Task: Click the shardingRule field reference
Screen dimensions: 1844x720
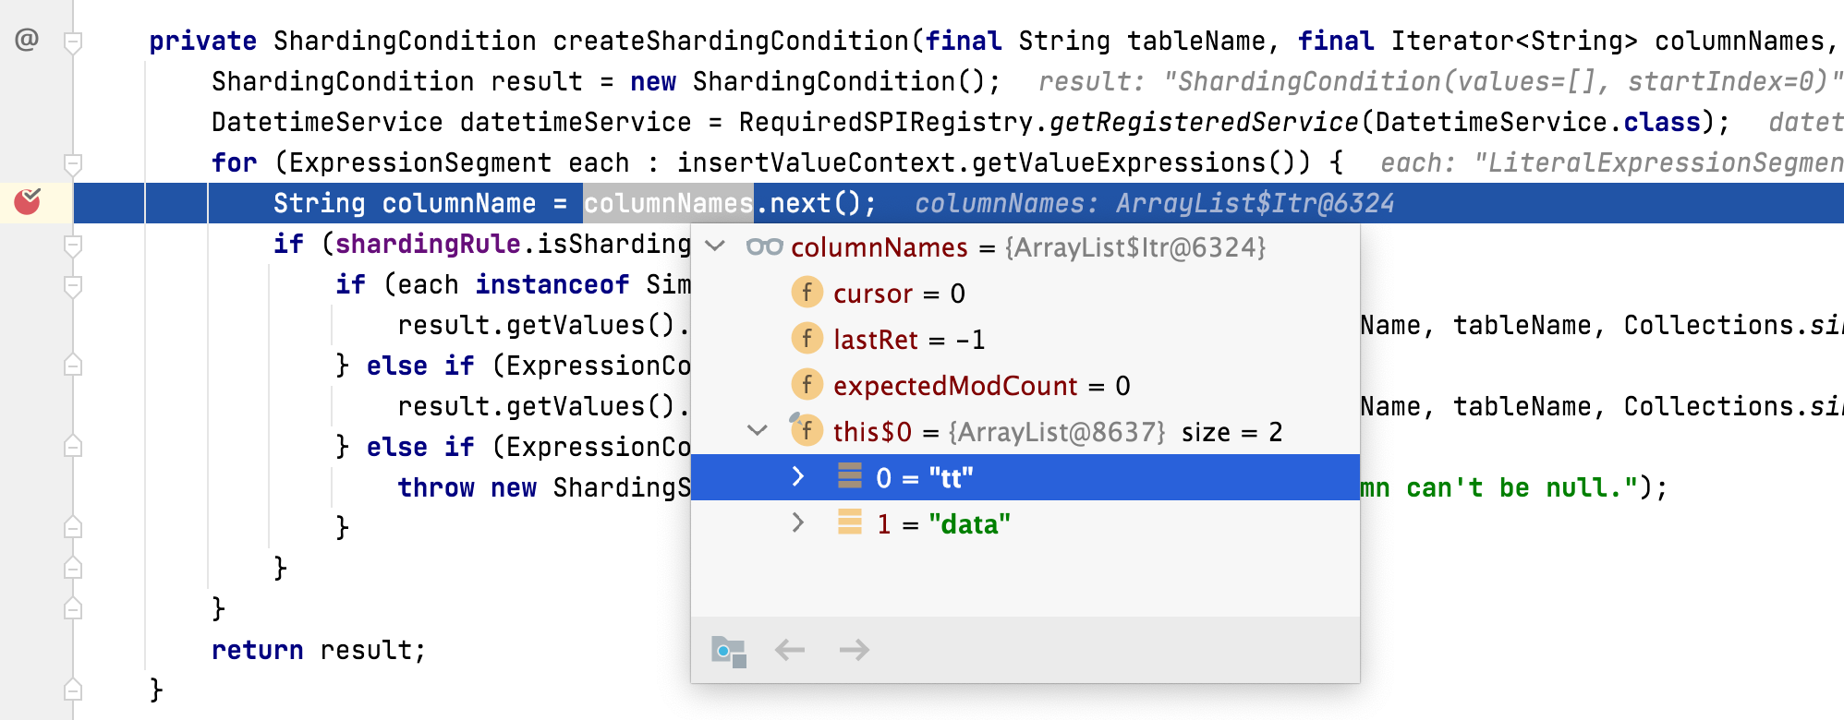Action: click(428, 244)
